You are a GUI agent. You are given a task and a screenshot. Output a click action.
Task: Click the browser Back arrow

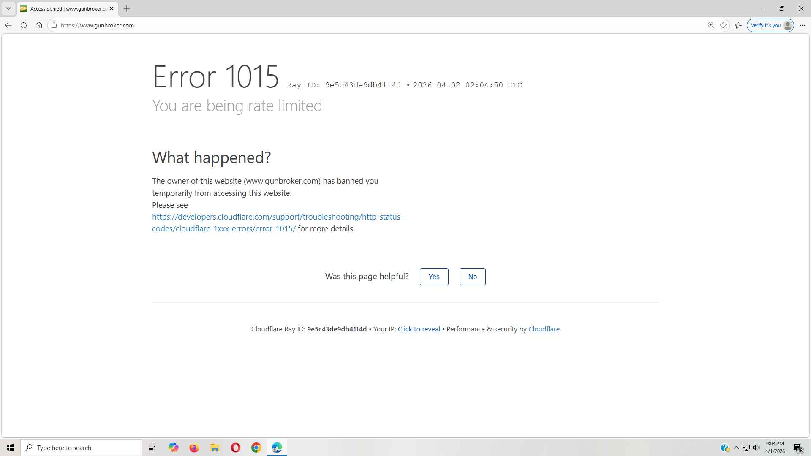8,25
